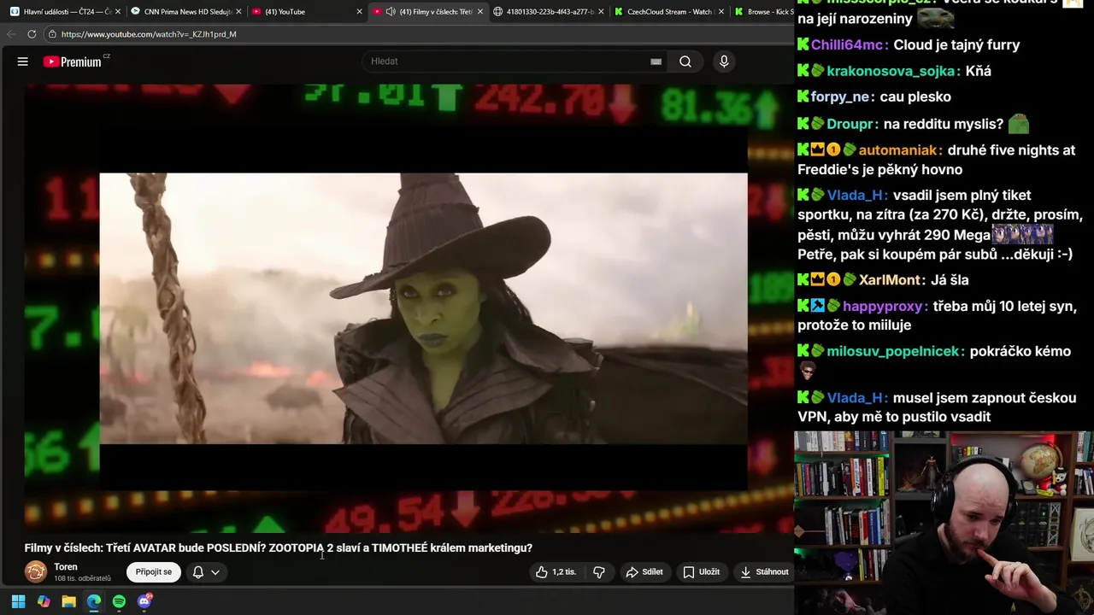Open Toren channel avatar

point(36,572)
